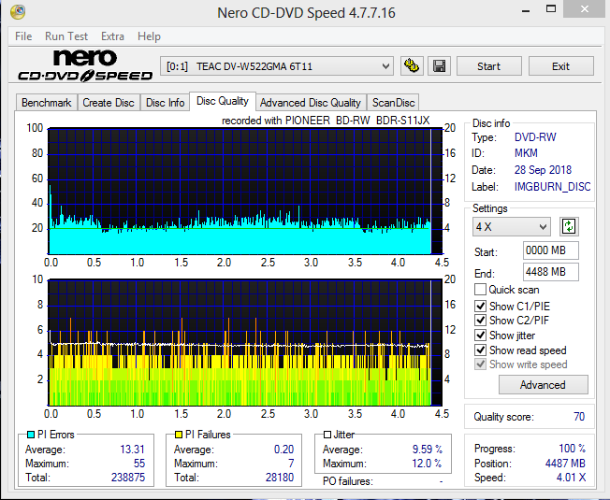Click the Start field showing 0000 MB
The image size is (610, 500).
(550, 250)
